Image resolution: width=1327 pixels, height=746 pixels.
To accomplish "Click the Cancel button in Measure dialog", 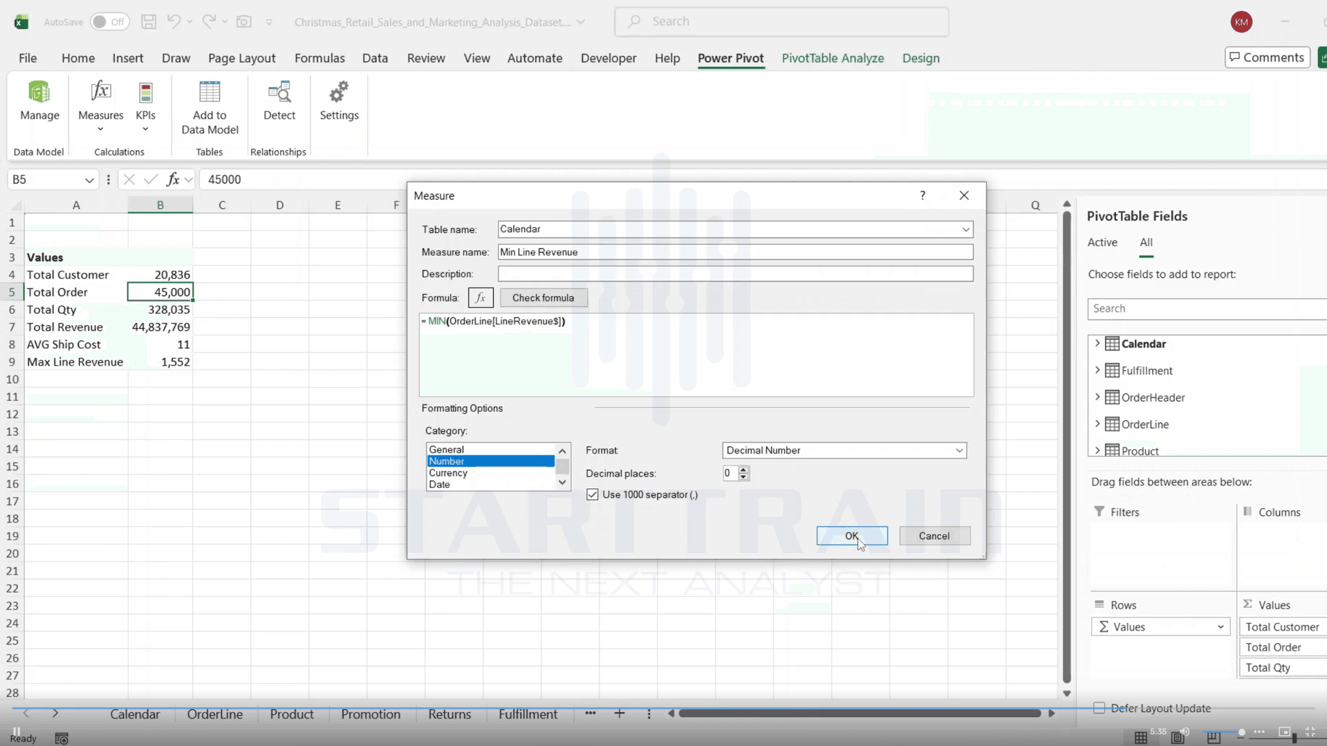I will [x=934, y=536].
